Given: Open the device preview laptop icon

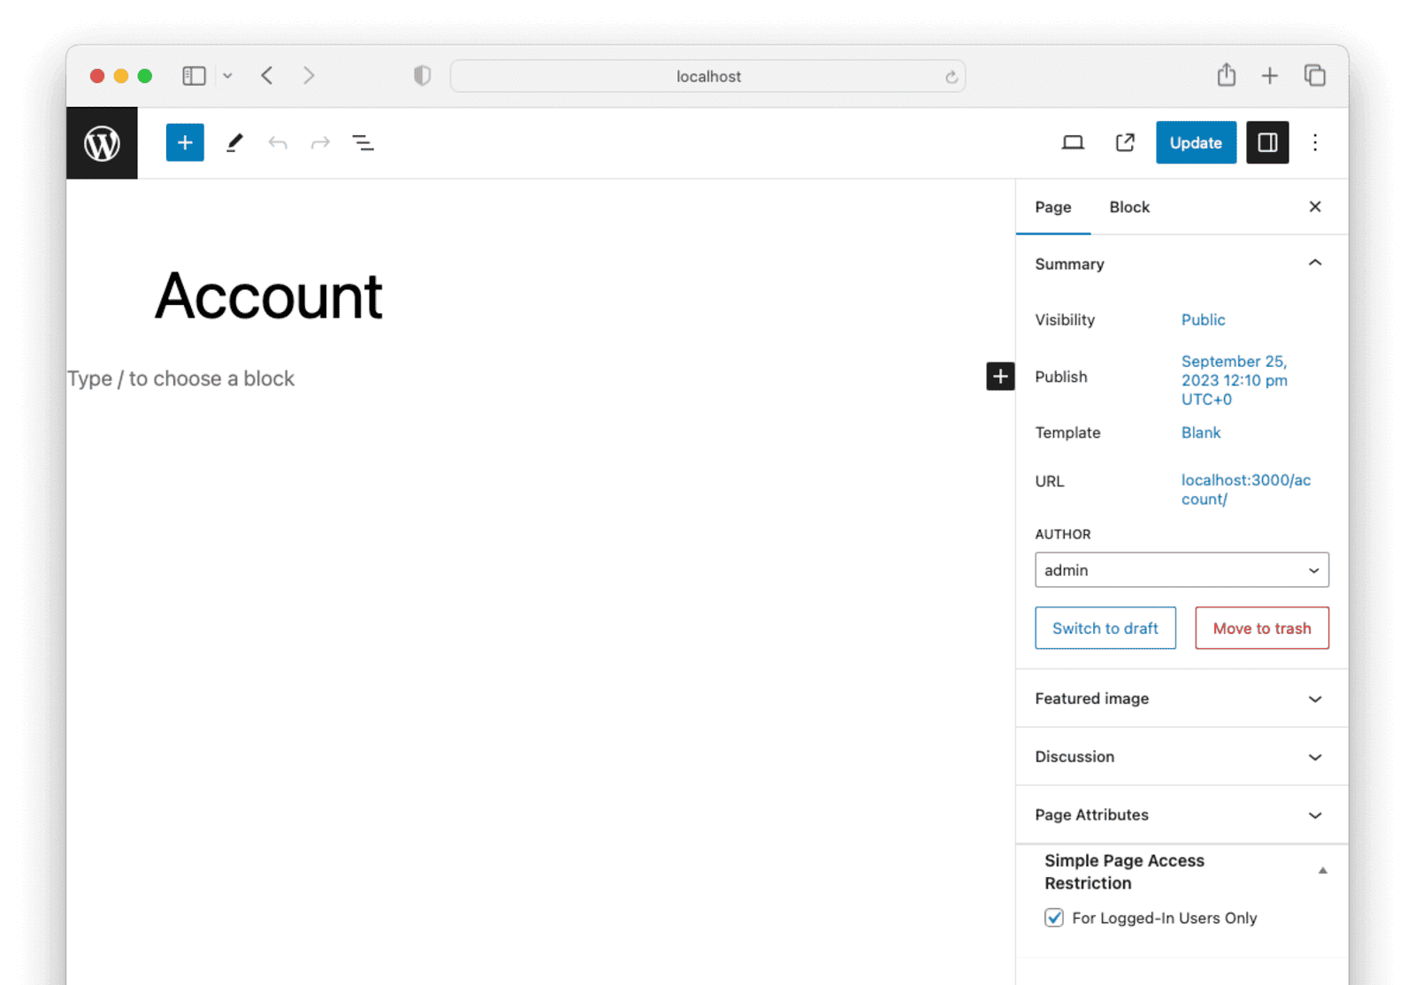Looking at the screenshot, I should coord(1073,143).
